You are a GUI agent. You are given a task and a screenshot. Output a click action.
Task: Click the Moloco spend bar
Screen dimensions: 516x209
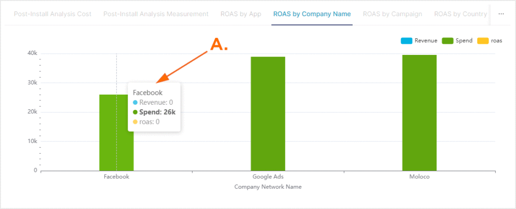[x=419, y=113]
